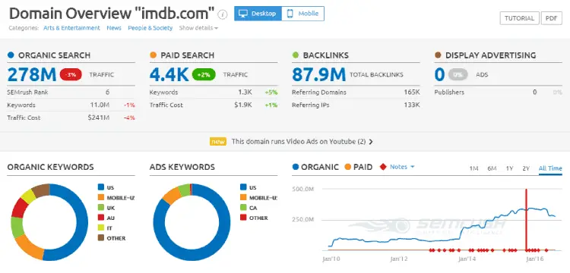Open the People & Society category link
This screenshot has height=273, width=570.
point(150,28)
